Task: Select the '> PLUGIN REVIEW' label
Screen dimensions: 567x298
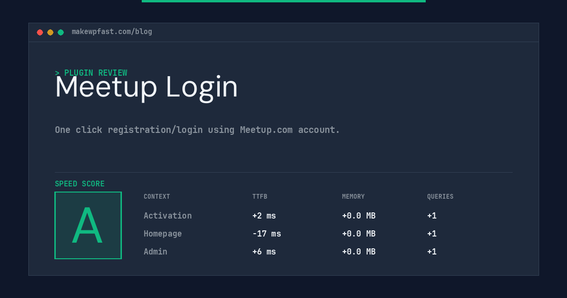Action: pos(91,73)
